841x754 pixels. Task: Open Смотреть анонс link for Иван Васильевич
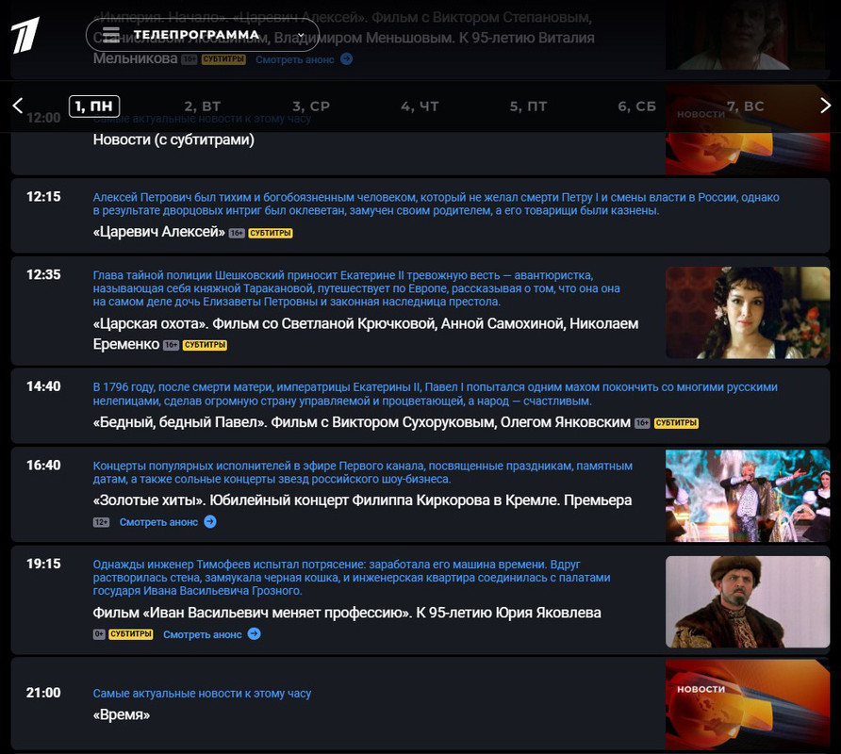(202, 634)
